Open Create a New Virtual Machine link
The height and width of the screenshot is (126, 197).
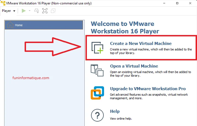[141, 44]
